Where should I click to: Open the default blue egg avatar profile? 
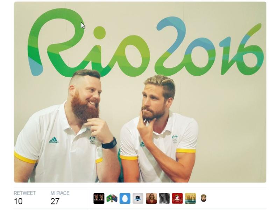tap(125, 198)
